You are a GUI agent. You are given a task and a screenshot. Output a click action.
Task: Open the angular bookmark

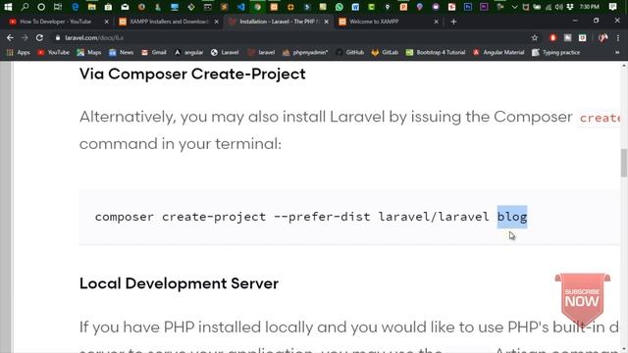pyautogui.click(x=188, y=52)
